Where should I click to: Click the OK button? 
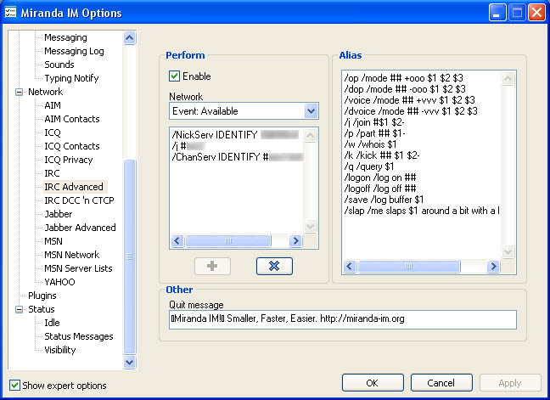(373, 383)
